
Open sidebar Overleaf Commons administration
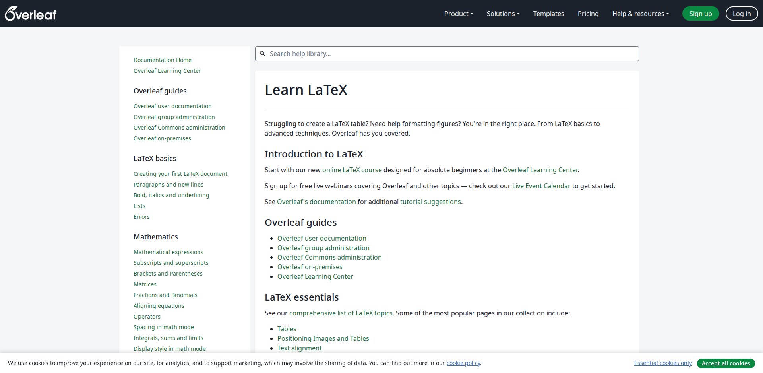pos(179,128)
